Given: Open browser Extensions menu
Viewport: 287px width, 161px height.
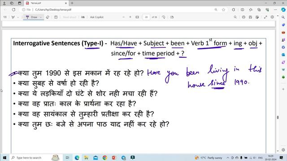Looking at the screenshot, I should tap(233, 10).
